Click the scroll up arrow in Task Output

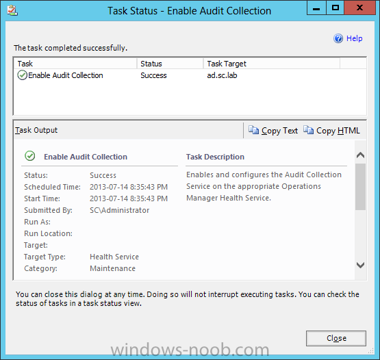point(360,155)
